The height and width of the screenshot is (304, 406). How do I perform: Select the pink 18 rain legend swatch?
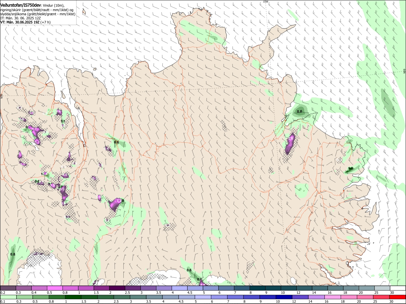tap(349, 297)
